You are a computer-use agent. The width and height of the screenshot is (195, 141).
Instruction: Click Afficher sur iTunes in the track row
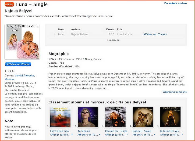(155, 34)
